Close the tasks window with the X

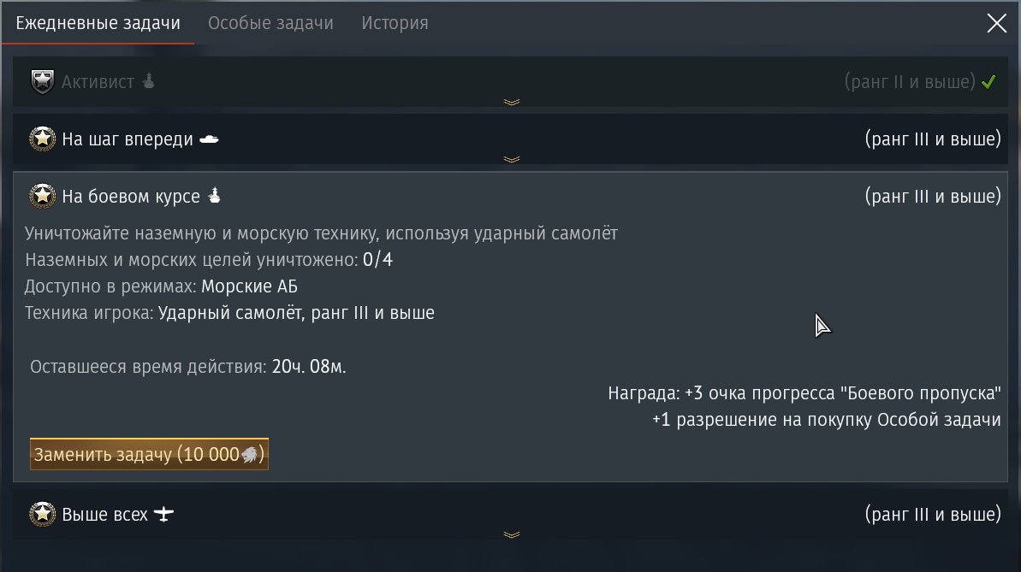[x=996, y=23]
